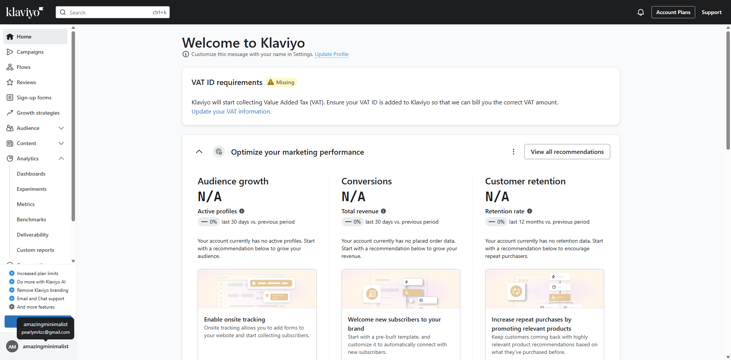Click the blue upgrade button above account

click(x=10, y=322)
